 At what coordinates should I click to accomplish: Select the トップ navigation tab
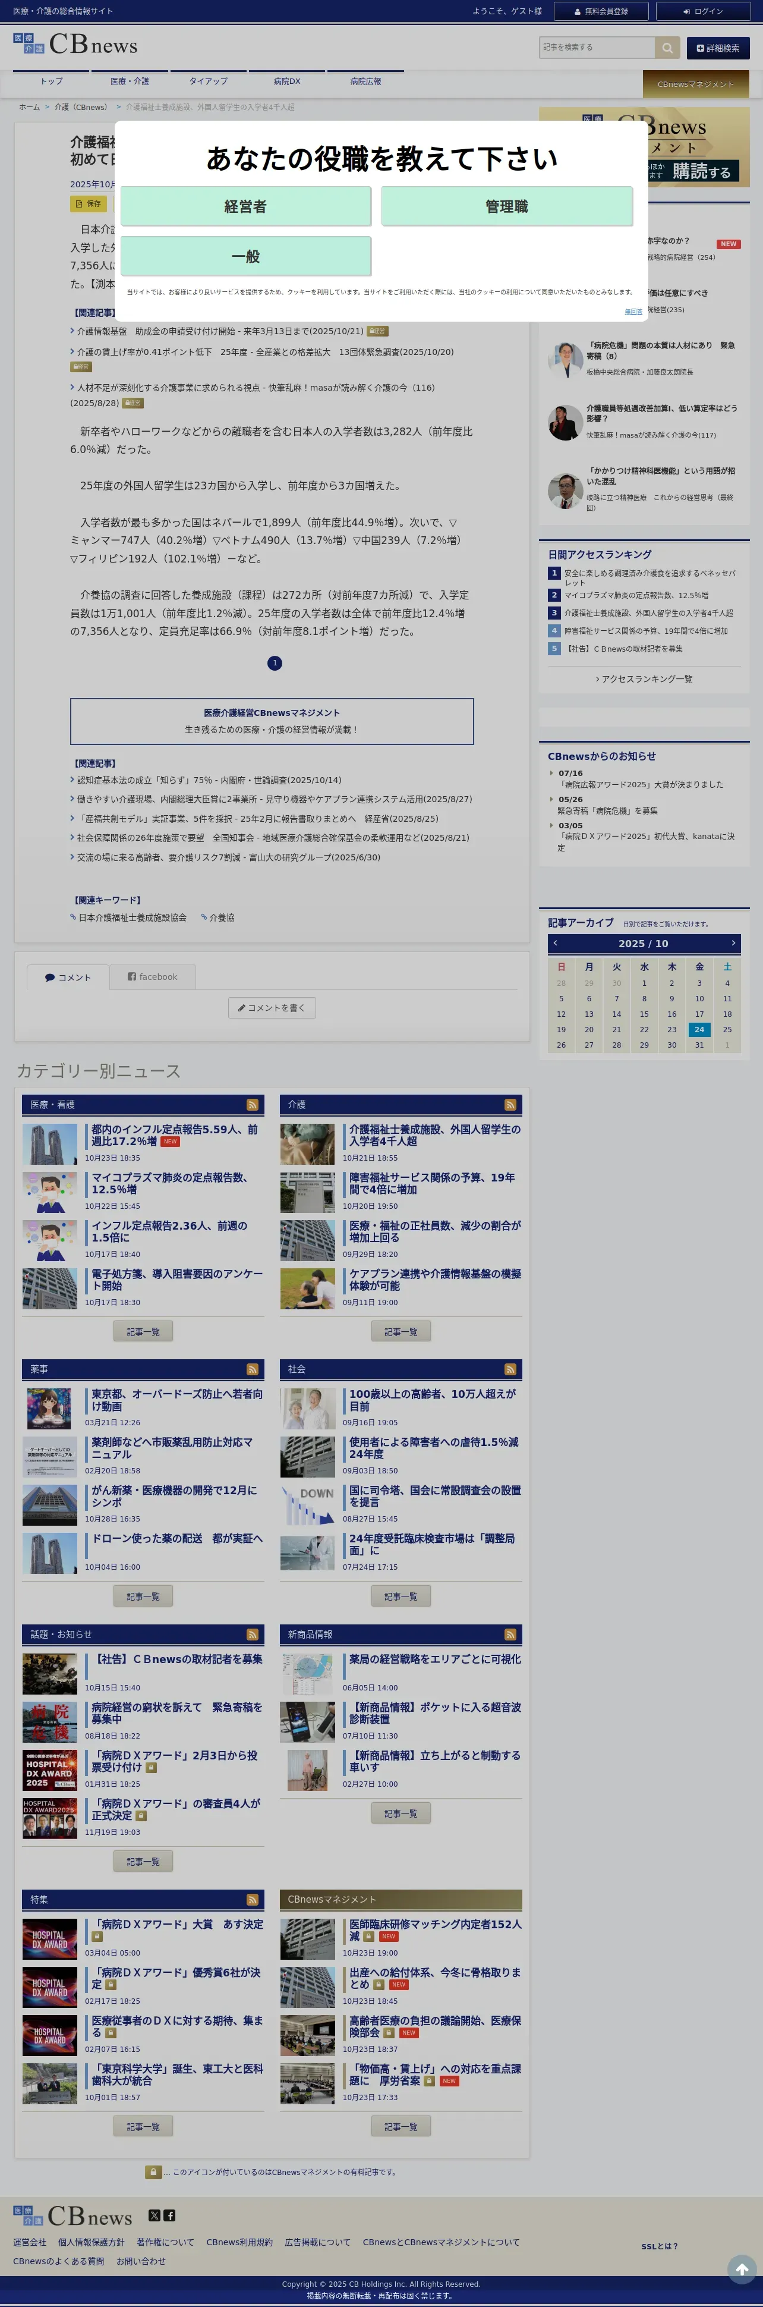tap(52, 81)
